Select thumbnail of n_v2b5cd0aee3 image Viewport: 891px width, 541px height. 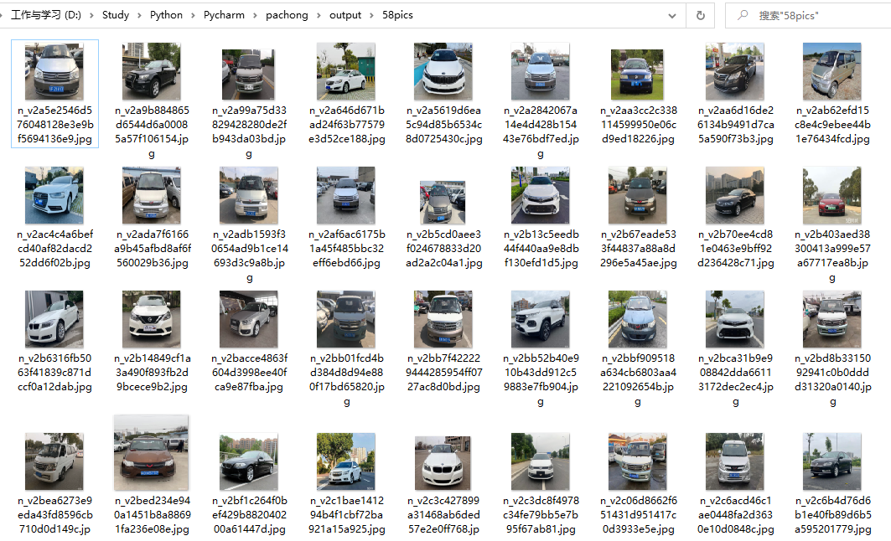(443, 202)
